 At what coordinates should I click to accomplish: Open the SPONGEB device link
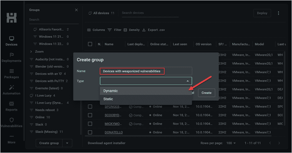pyautogui.click(x=113, y=106)
